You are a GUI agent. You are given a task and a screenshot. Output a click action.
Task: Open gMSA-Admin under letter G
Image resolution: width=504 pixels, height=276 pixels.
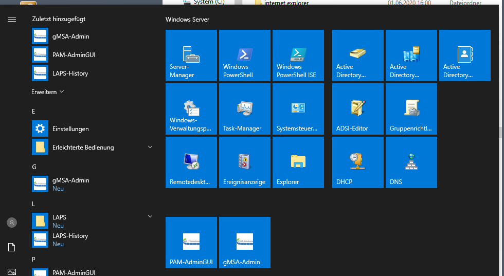93,184
